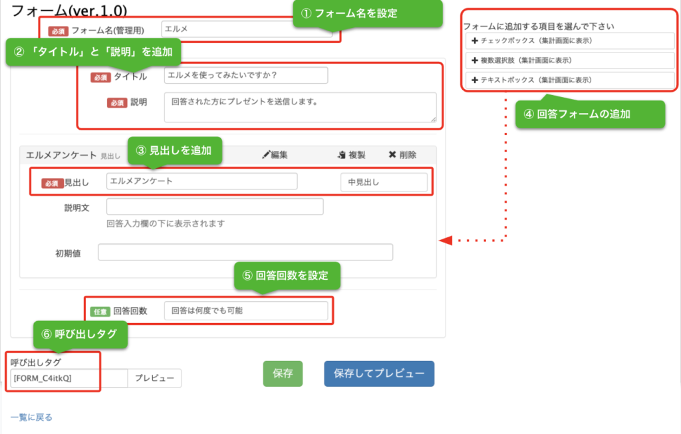Image resolution: width=681 pixels, height=434 pixels.
Task: Click the 編集 text in heading block
Action: click(279, 155)
